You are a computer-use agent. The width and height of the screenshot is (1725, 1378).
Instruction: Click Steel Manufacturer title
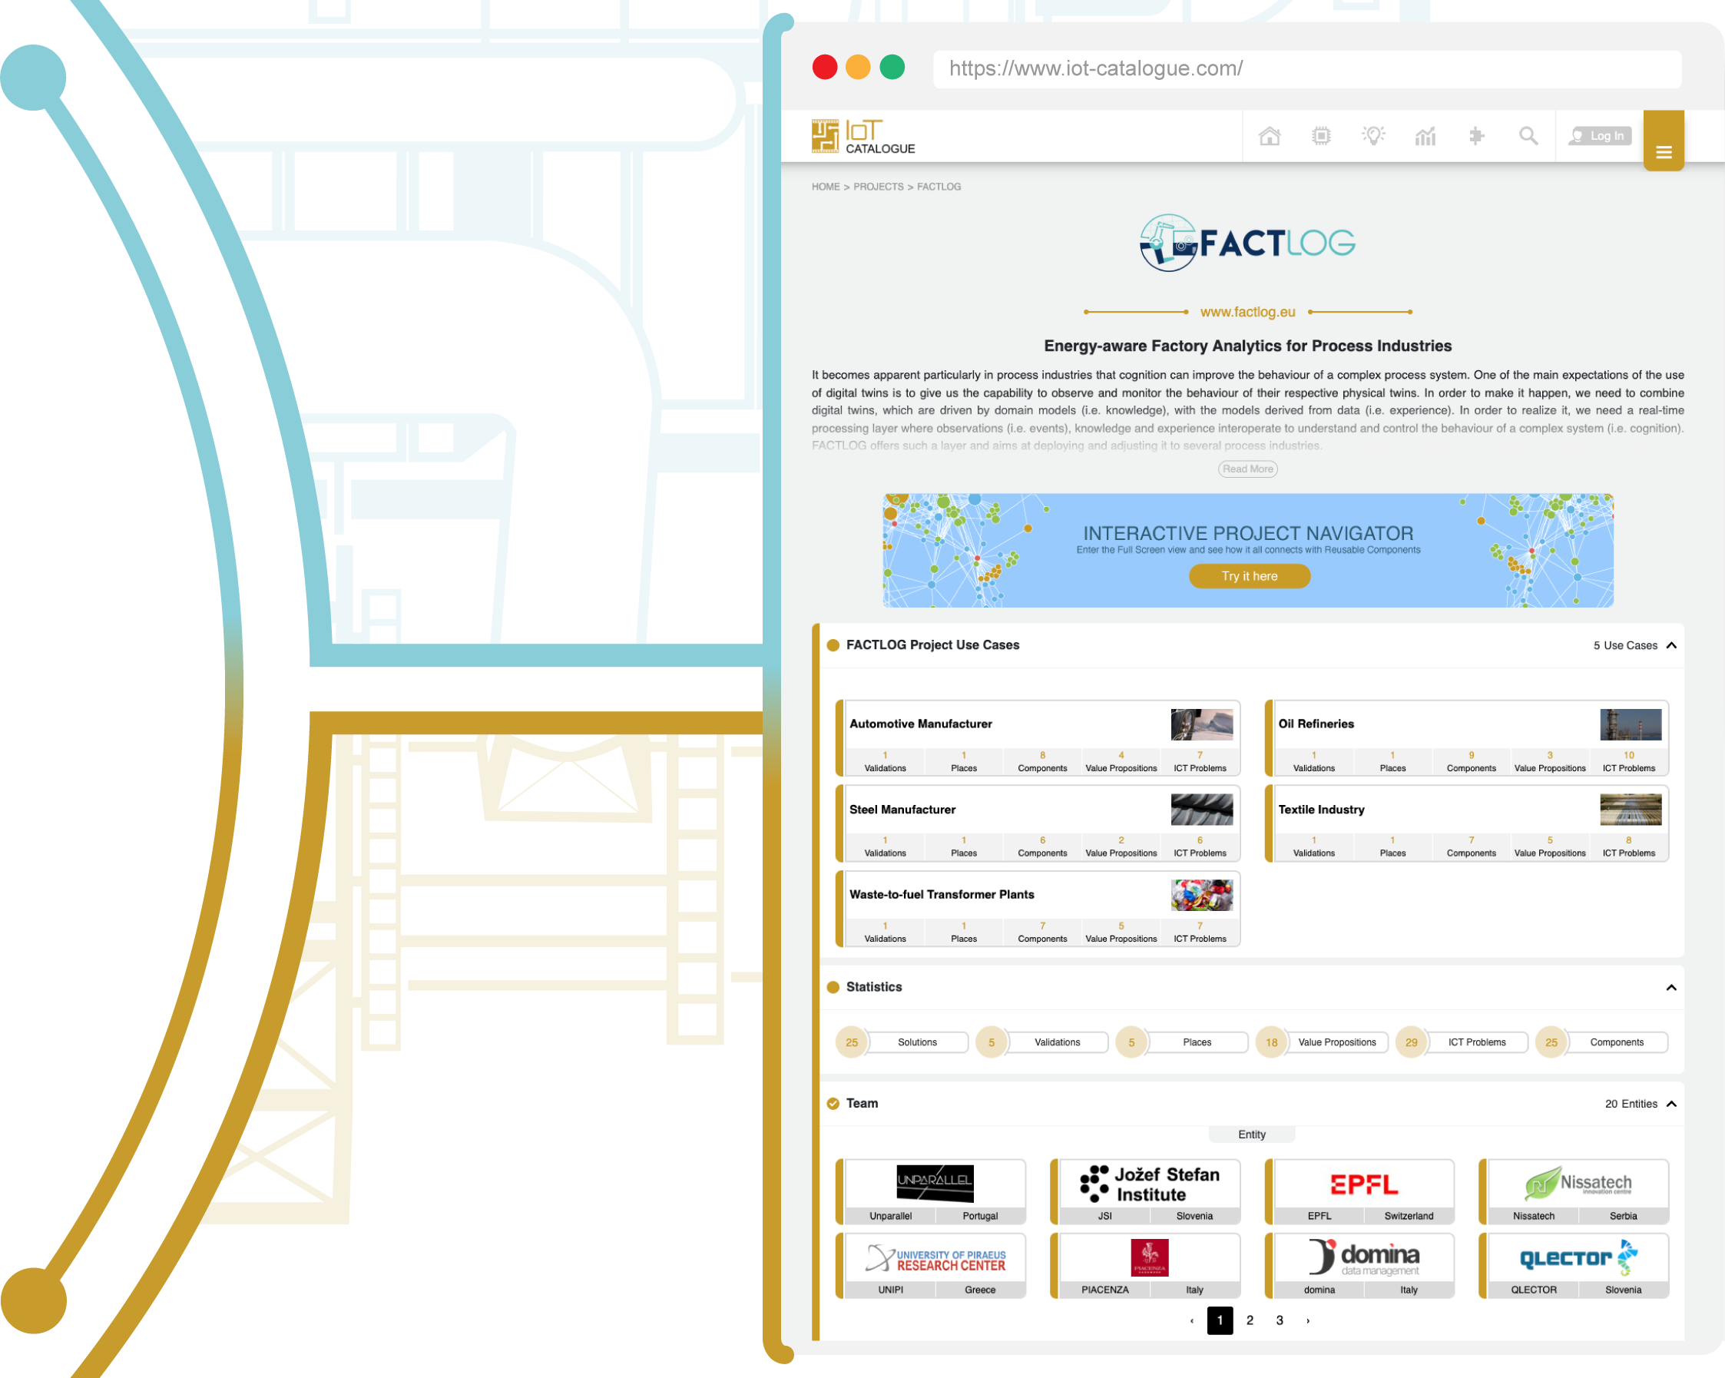pos(902,810)
